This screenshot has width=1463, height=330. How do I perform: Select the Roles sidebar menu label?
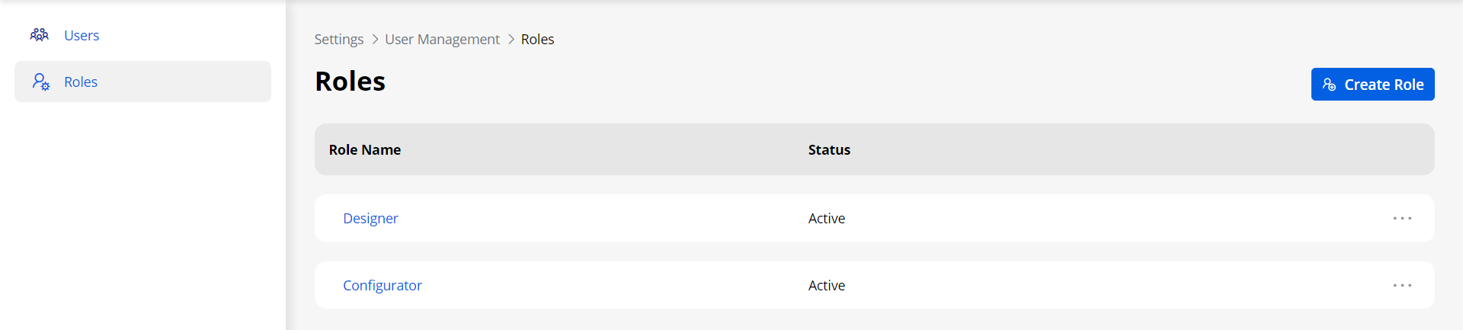pos(81,82)
